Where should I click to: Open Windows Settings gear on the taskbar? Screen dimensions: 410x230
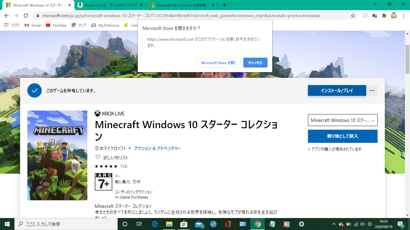pyautogui.click(x=302, y=224)
